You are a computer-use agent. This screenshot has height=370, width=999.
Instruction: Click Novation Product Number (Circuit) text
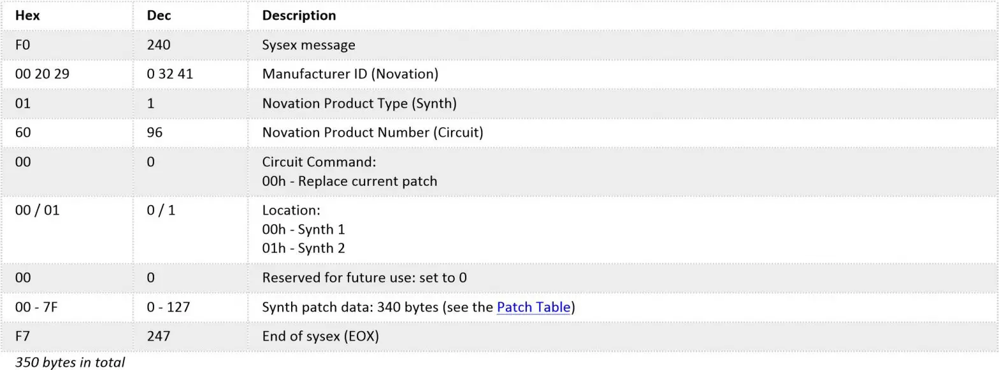tap(373, 132)
